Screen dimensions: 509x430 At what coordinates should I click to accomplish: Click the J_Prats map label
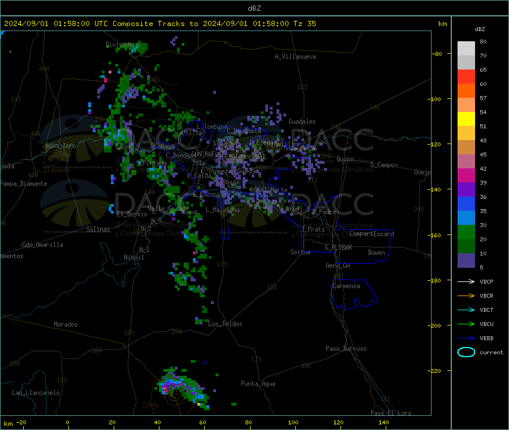(313, 229)
